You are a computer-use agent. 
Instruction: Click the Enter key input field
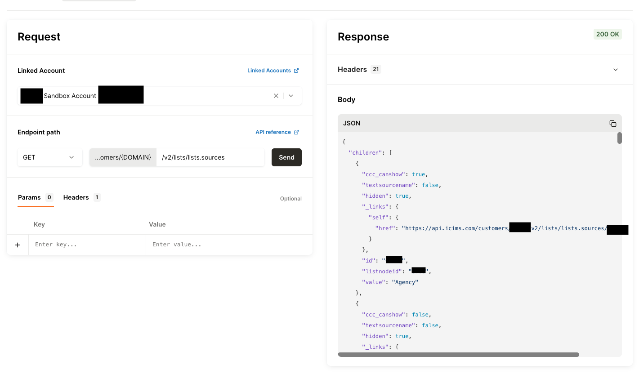[87, 245]
